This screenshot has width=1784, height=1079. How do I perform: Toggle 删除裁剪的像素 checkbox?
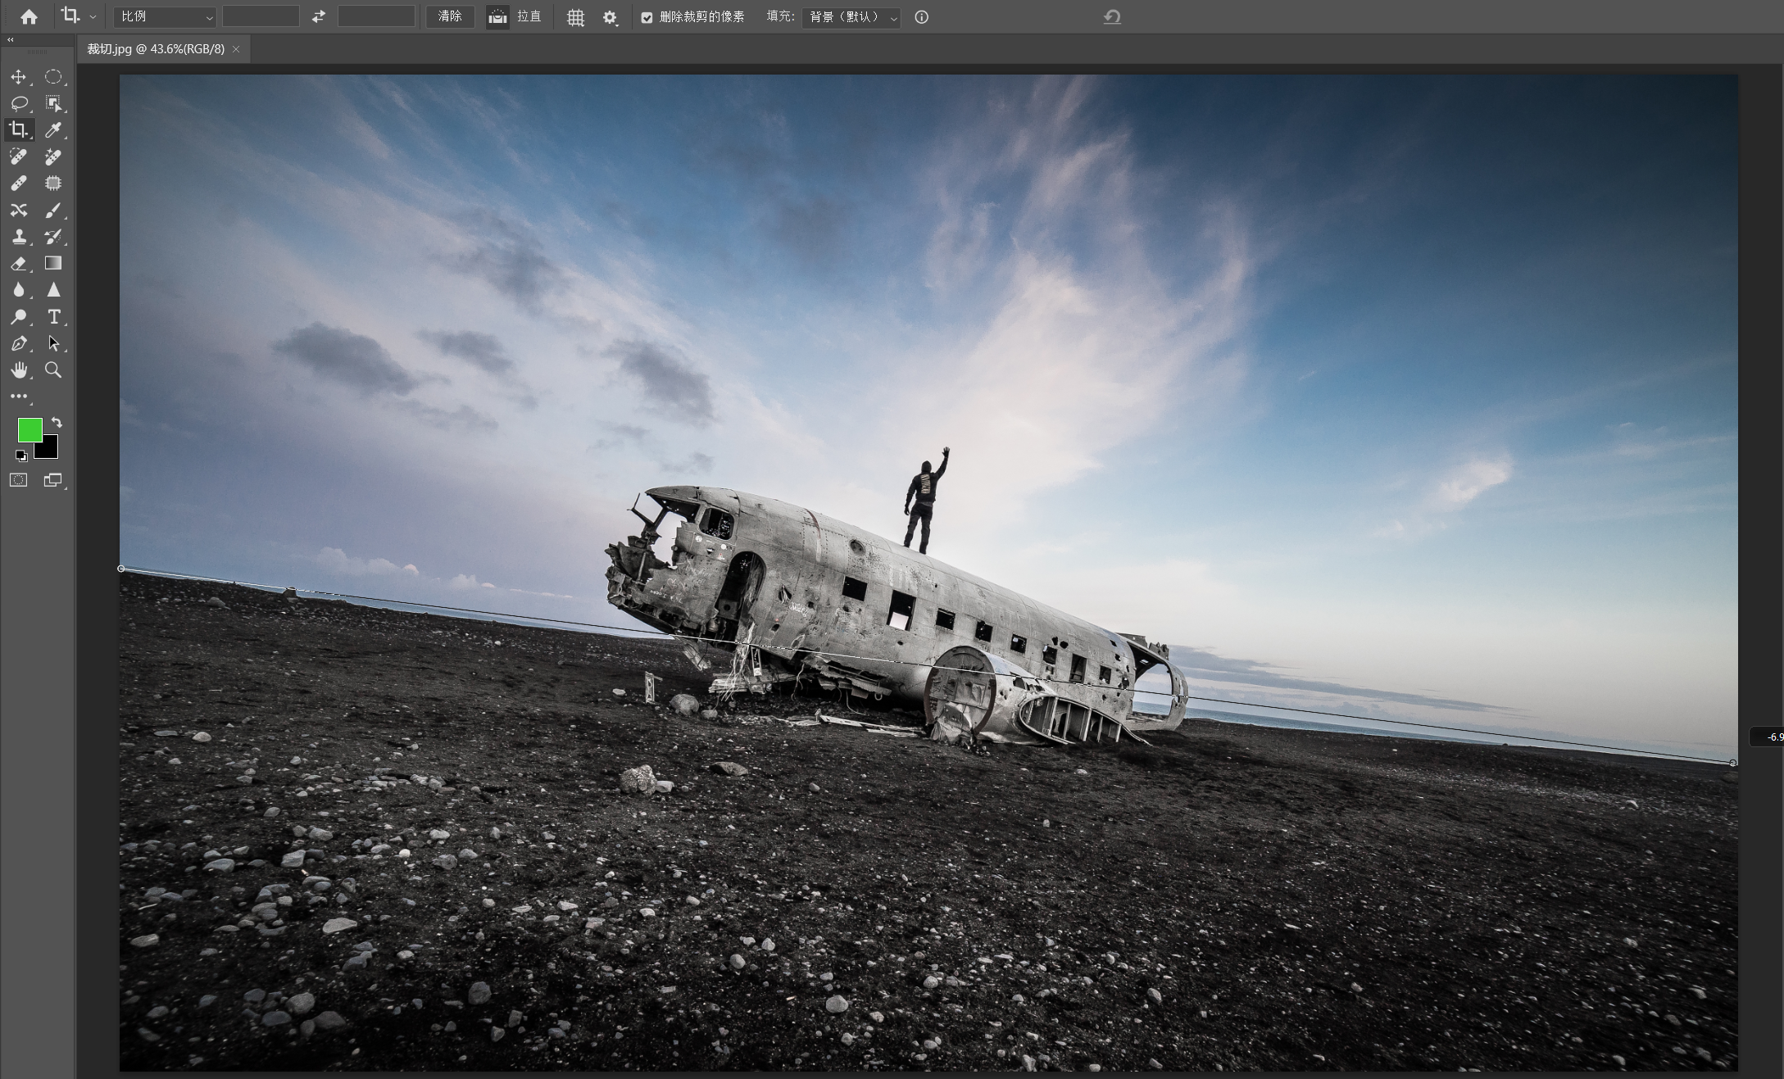click(x=647, y=17)
